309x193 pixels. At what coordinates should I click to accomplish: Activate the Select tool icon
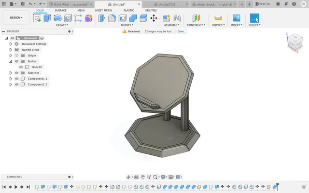pos(254,18)
